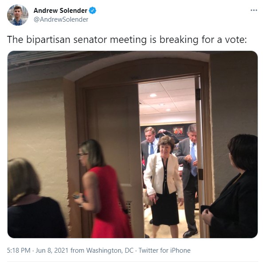263x262 pixels.
Task: Click the Twitter for iPhone source label
Action: click(165, 250)
